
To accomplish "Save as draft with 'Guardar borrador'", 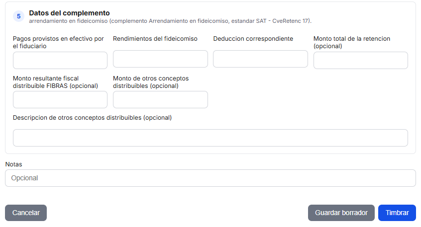I will 341,213.
